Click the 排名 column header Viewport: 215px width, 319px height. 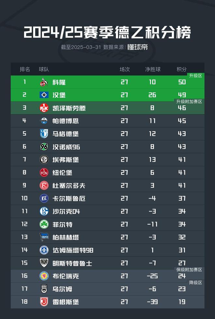(x=25, y=69)
